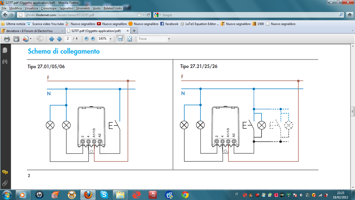This screenshot has height=200, width=355.
Task: Zoom in with the plus button
Action: point(93,39)
